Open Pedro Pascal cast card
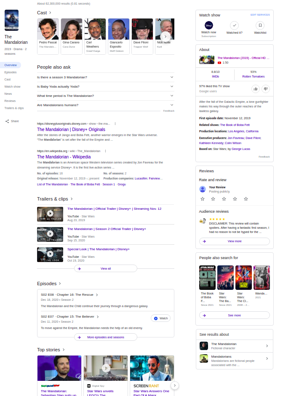Screen dimensions: 291x396 48,36
